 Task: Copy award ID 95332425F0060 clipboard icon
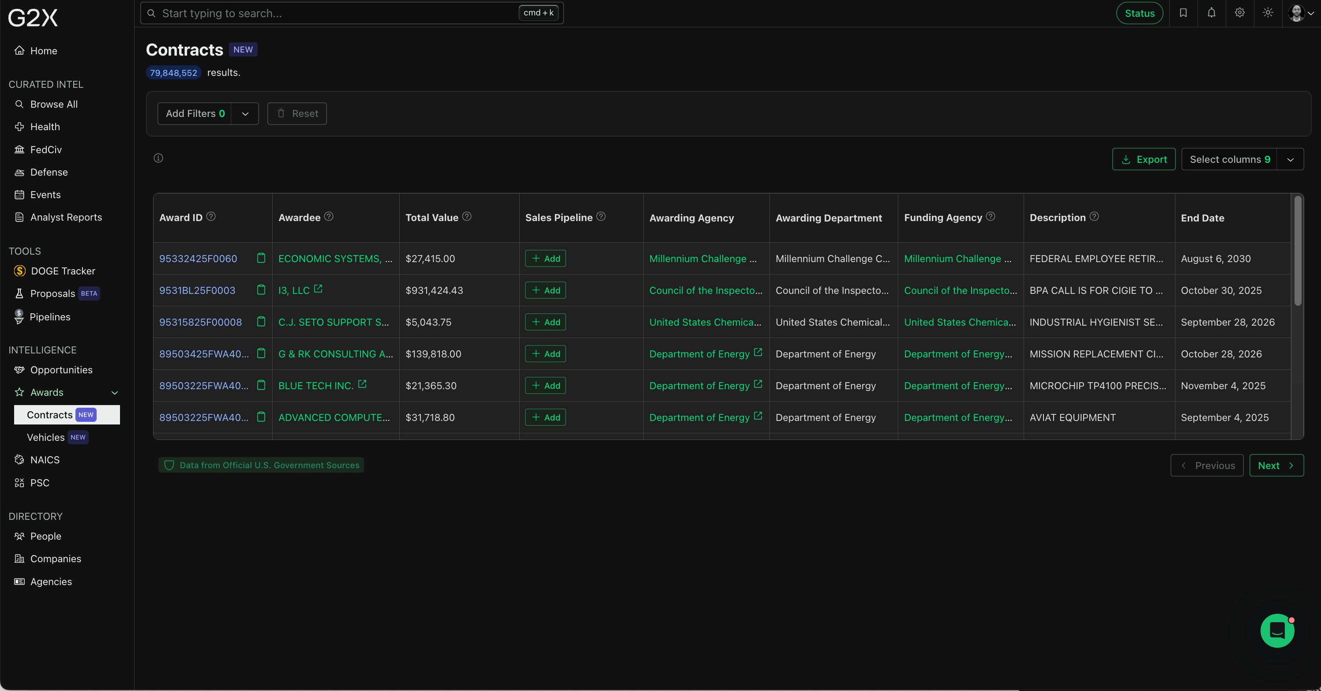261,258
